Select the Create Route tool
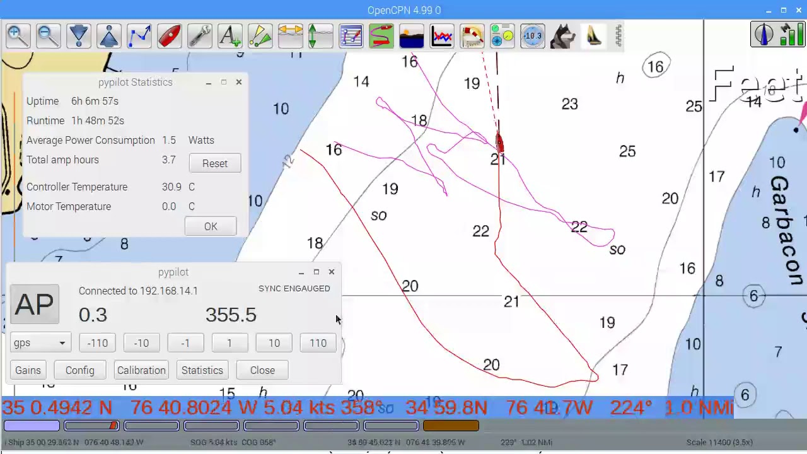Screen dimensions: 807x454 click(x=139, y=36)
